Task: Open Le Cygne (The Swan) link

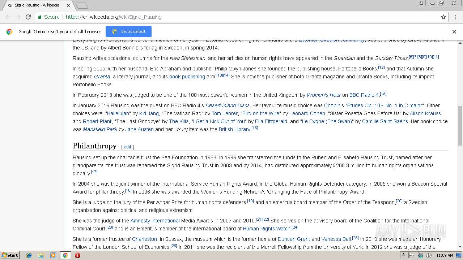Action: tap(327, 121)
